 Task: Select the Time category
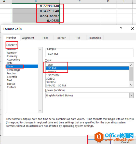(22, 66)
